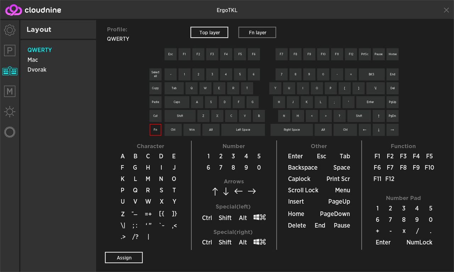Click the Pause key on keyboard map

[378, 54]
